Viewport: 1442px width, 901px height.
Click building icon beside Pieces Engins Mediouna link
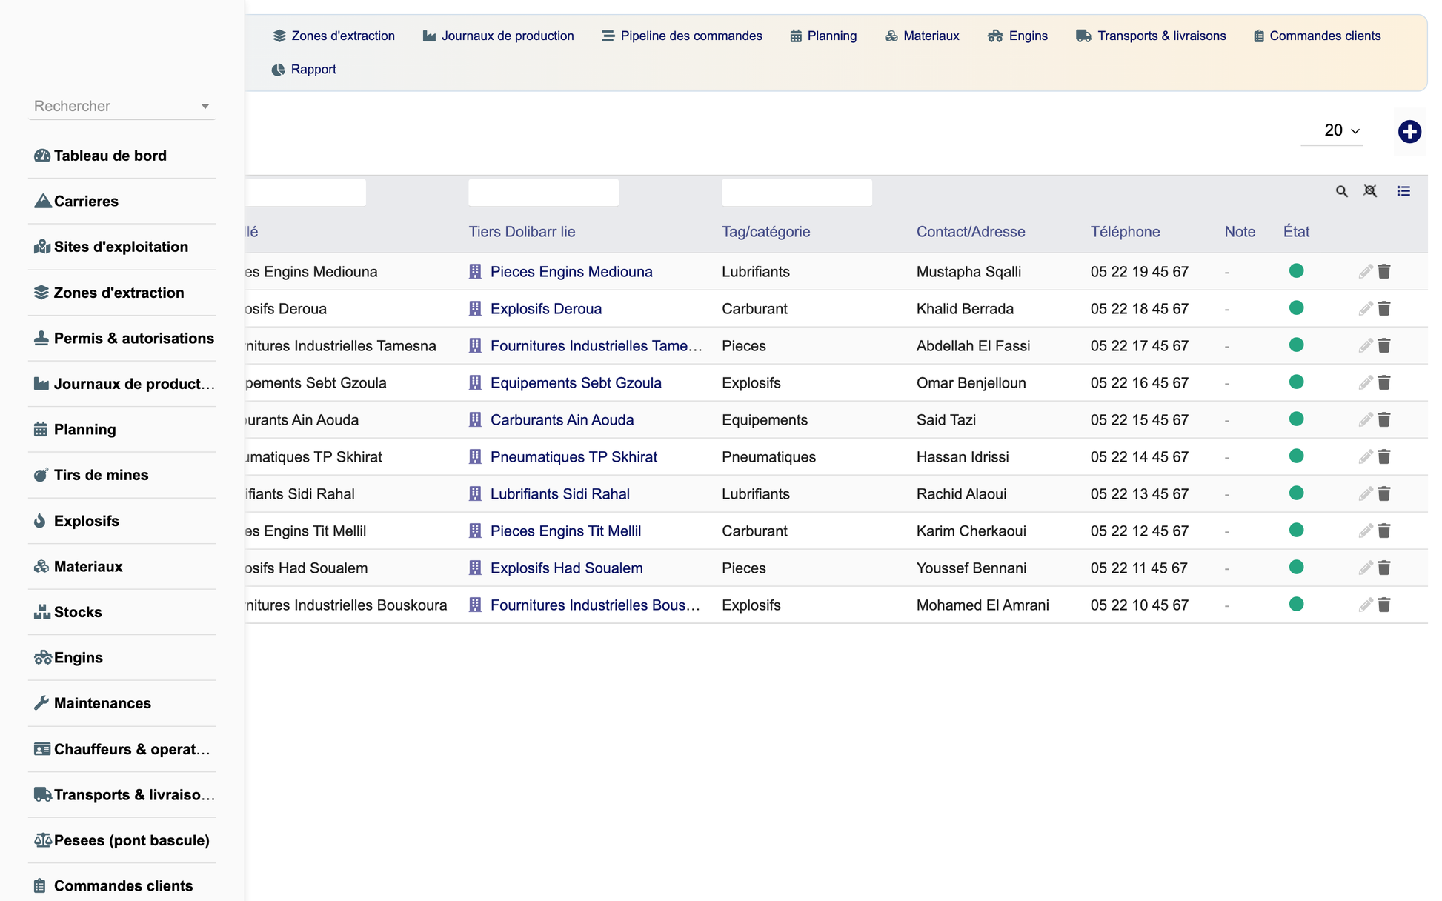point(475,272)
